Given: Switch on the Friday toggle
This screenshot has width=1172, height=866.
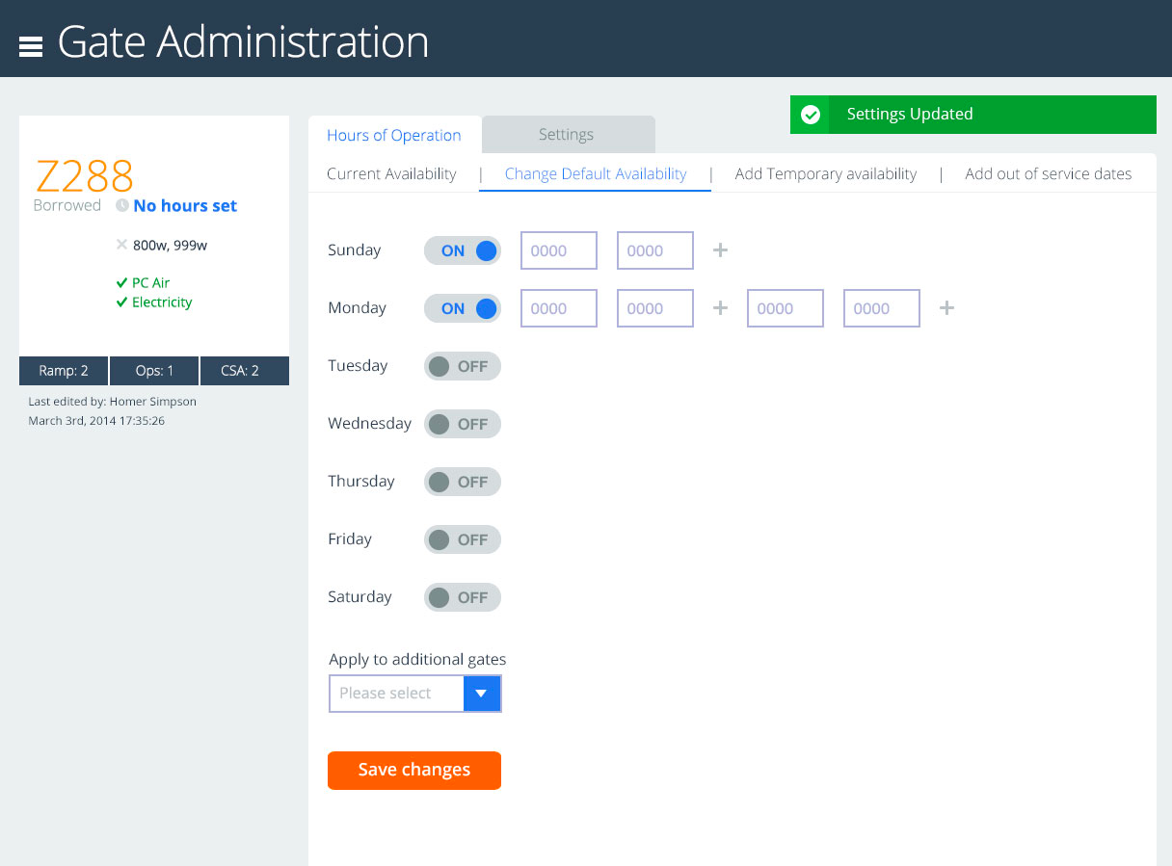Looking at the screenshot, I should pos(463,539).
